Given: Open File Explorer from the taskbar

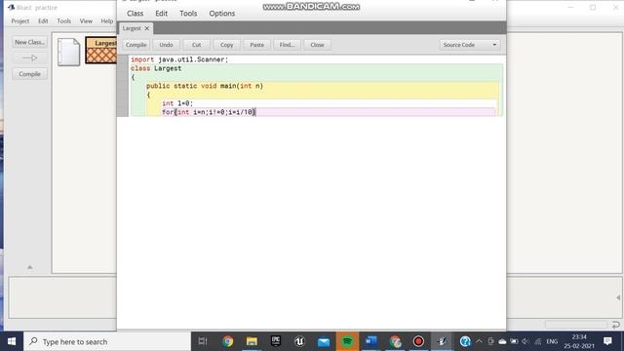Looking at the screenshot, I should click(x=252, y=341).
